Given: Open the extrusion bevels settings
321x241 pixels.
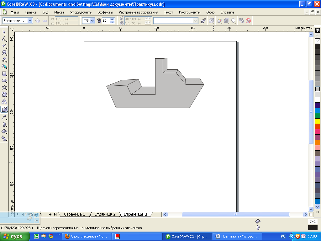Looking at the screenshot, I should pos(226,21).
